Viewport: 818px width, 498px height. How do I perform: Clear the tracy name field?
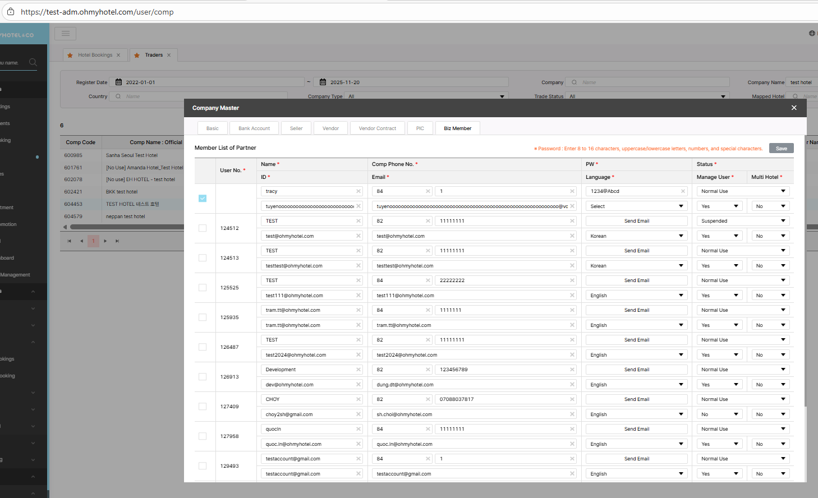[359, 191]
